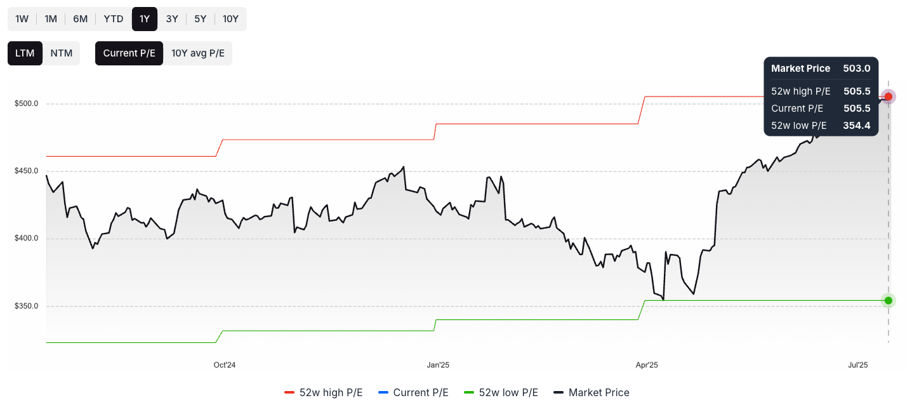Toggle 52w high P/E legend series
Screen dimensions: 919x405
[324, 392]
